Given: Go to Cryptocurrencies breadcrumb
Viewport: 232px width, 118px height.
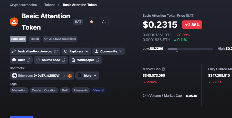Looking at the screenshot, I should click(23, 5).
